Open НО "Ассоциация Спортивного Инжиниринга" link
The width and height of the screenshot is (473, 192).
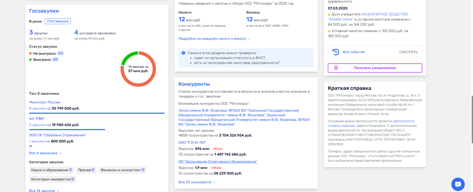(x=218, y=161)
